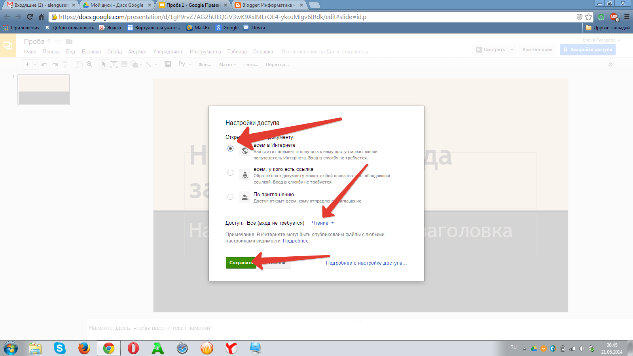Click the 'Комментарии' button
This screenshot has height=356, width=633.
[537, 49]
